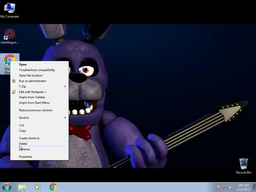256x192 pixels.
Task: Select Unpin from Taskbar
Action: pyautogui.click(x=39, y=97)
